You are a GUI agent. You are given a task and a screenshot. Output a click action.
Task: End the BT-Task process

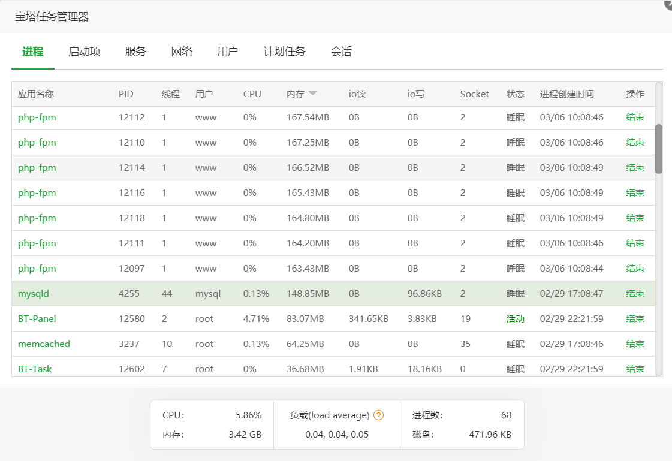635,369
